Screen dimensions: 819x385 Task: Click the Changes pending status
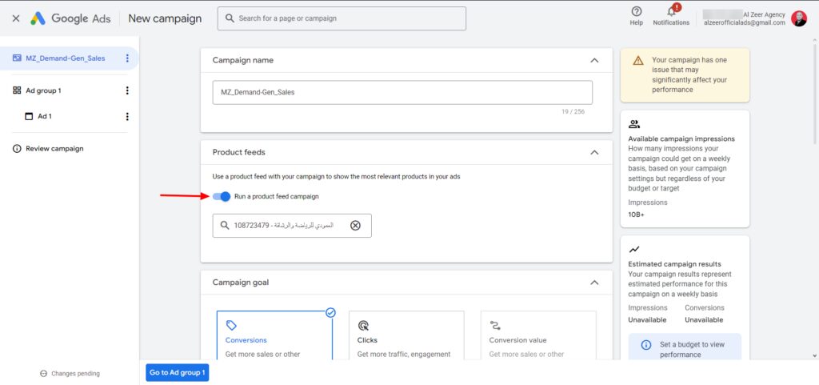point(70,374)
